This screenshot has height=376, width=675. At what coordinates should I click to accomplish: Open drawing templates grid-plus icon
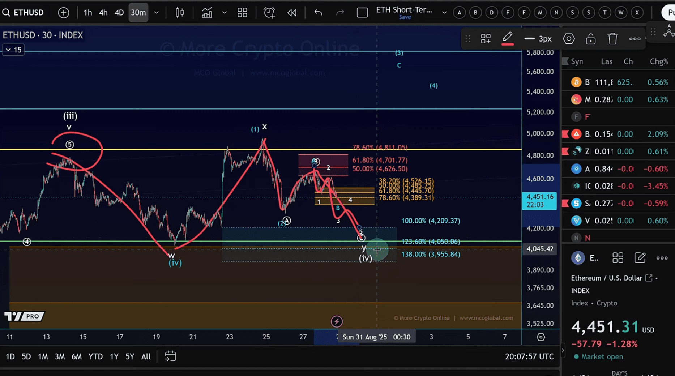[x=486, y=39]
